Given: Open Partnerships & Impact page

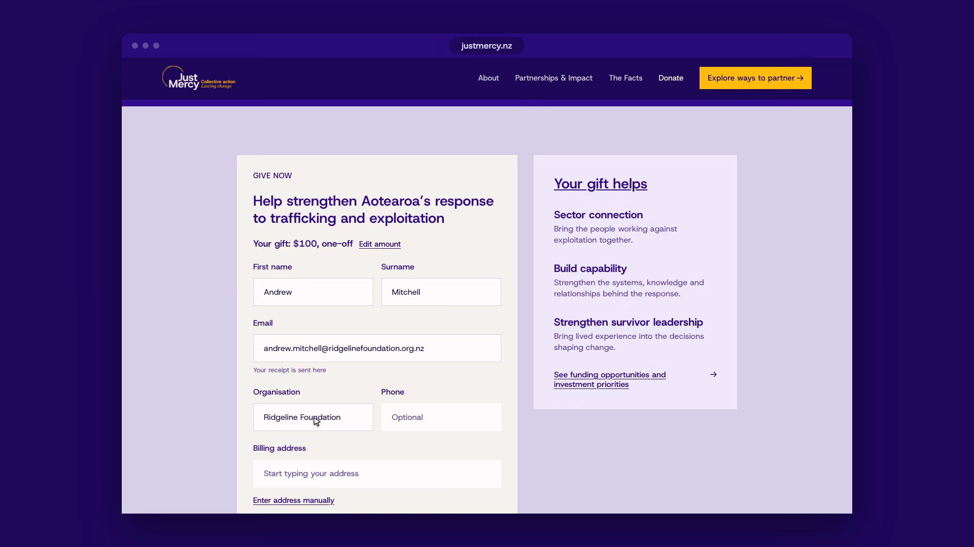Looking at the screenshot, I should click(553, 78).
